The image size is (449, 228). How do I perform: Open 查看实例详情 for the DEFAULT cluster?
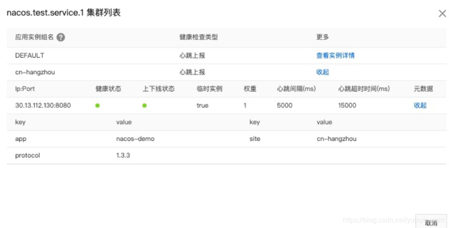[335, 55]
